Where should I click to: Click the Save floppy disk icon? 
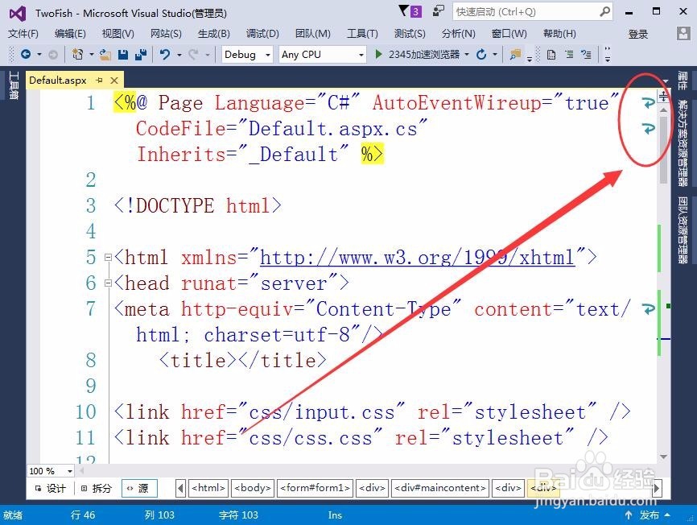click(123, 55)
